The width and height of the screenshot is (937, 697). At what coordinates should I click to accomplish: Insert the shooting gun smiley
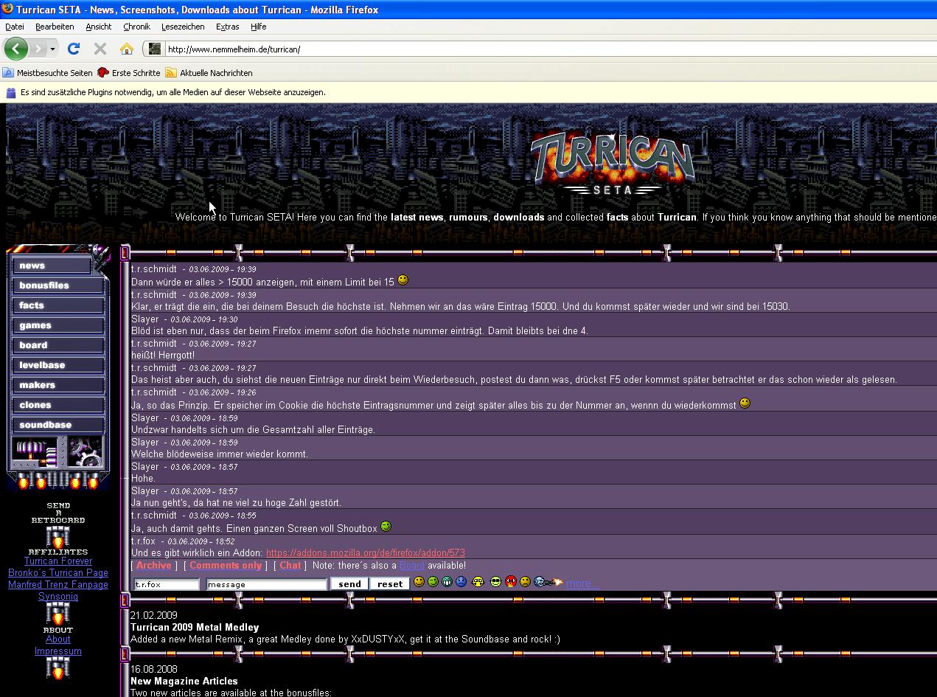tap(548, 582)
